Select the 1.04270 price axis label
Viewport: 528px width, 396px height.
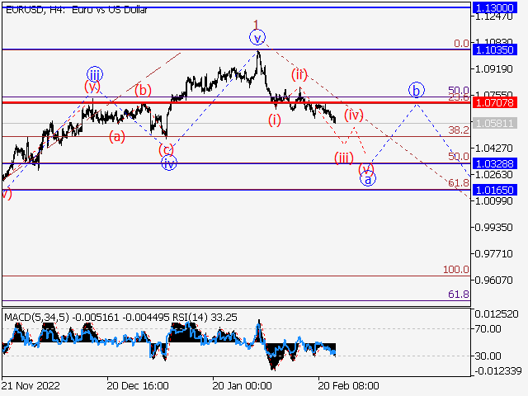[493, 148]
